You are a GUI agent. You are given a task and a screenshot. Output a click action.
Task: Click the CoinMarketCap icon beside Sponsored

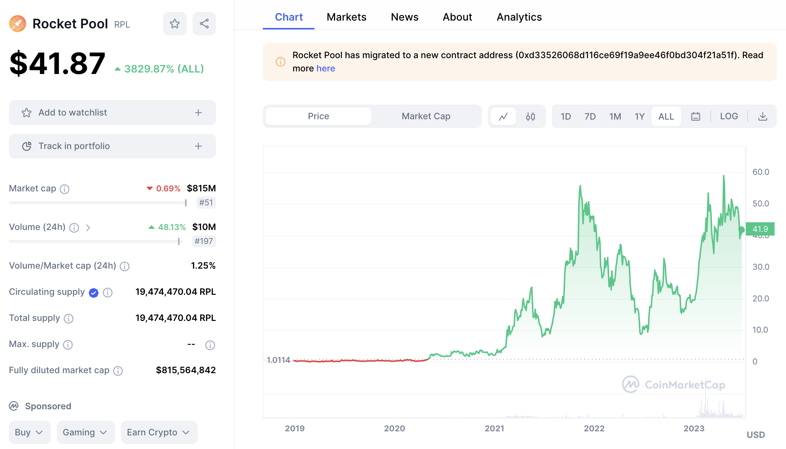pos(14,406)
